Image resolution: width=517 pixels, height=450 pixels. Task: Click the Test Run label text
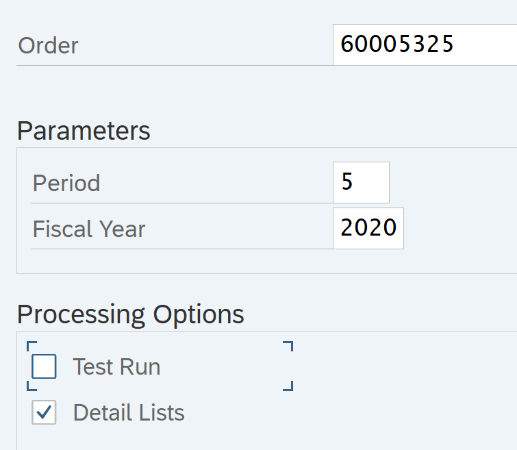116,367
